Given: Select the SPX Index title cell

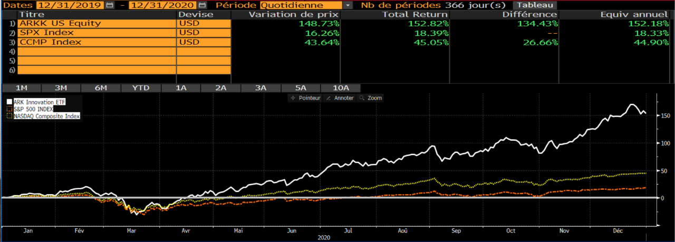Looking at the screenshot, I should click(97, 33).
